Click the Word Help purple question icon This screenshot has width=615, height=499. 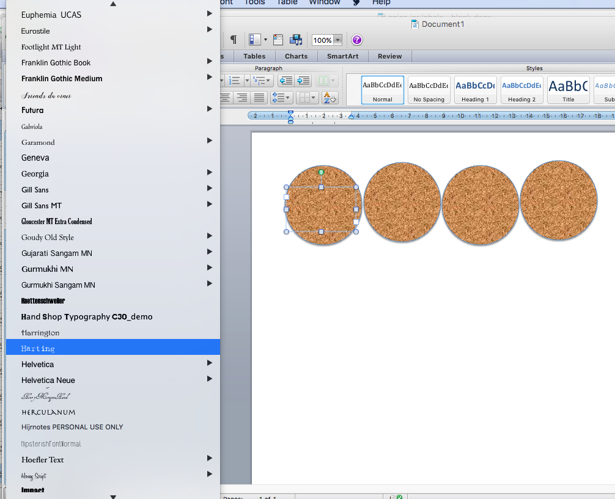click(x=357, y=40)
